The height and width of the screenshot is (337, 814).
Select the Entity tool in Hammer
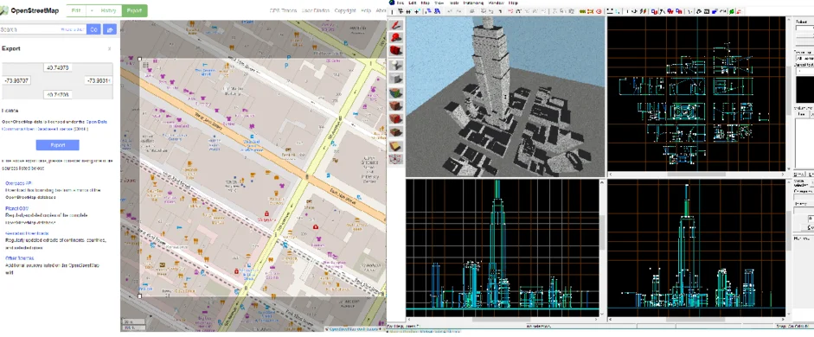coord(396,65)
